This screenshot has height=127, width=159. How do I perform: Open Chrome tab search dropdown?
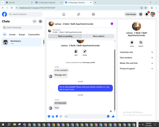coord(3,3)
